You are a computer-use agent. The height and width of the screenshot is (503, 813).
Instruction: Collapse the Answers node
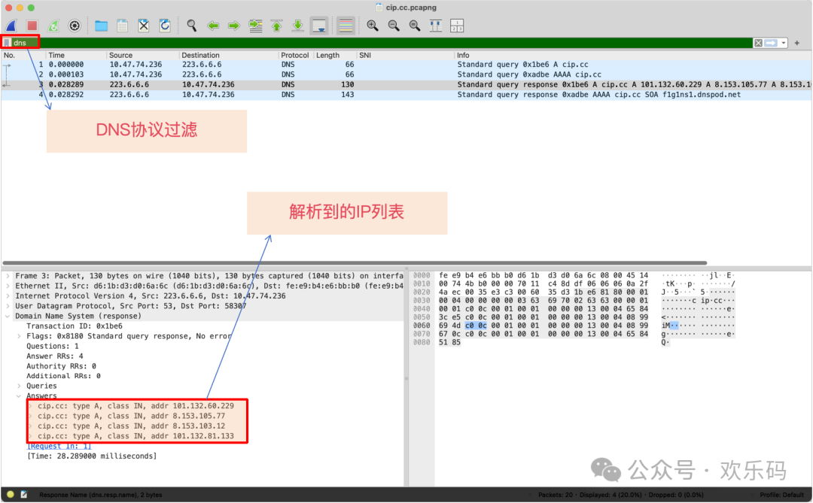coord(19,395)
